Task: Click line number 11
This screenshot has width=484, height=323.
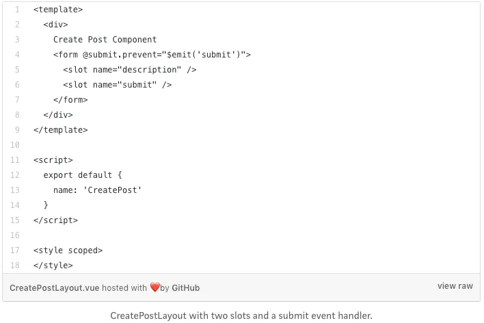Action: (15, 160)
